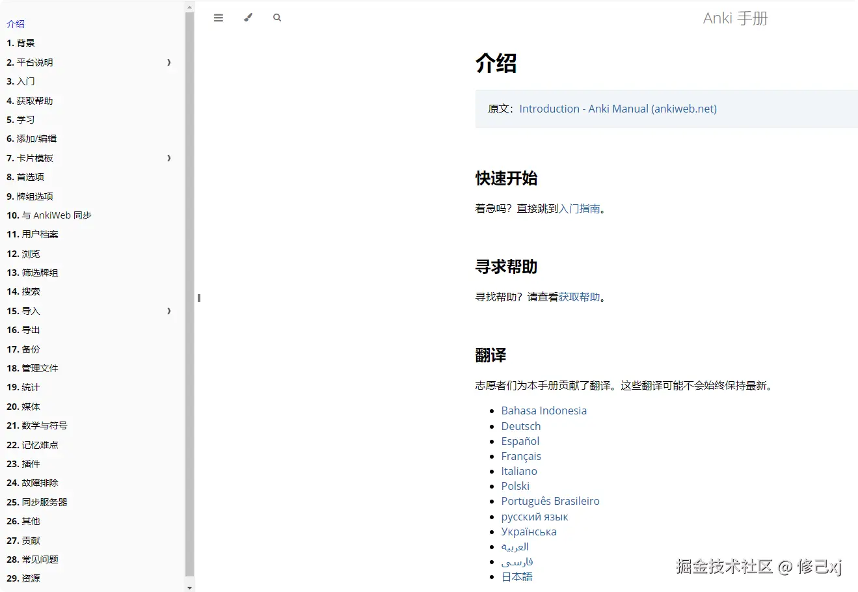Open the Italiano translation link

coord(519,471)
